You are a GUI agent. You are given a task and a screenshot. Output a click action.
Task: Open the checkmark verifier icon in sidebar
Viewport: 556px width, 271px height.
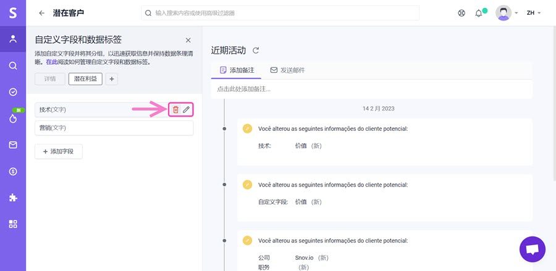click(13, 92)
